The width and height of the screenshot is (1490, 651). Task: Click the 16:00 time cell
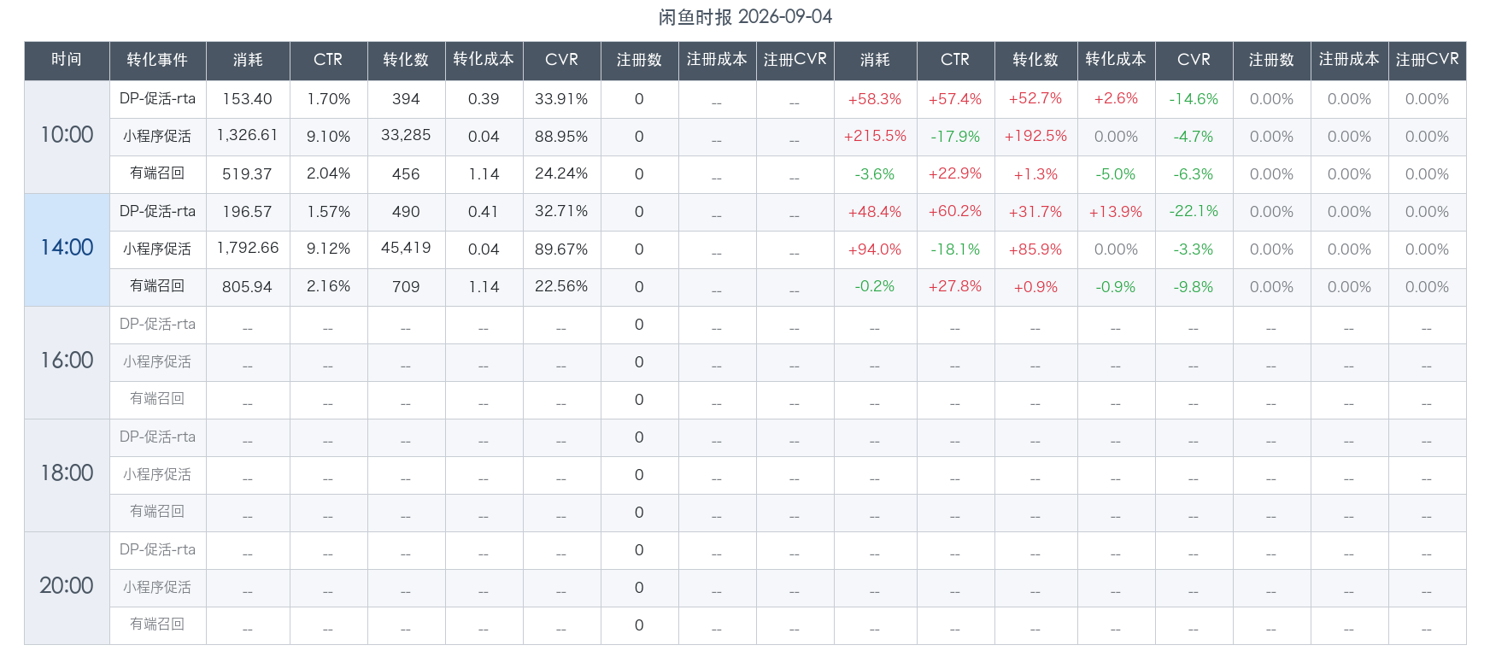coord(67,361)
